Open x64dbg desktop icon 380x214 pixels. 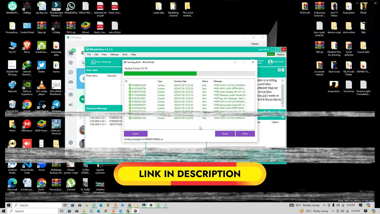point(27,8)
